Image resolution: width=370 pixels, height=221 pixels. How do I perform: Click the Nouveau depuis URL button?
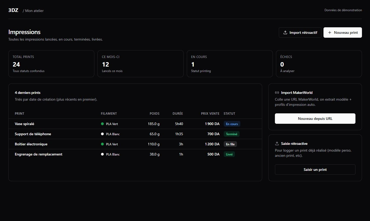point(315,119)
